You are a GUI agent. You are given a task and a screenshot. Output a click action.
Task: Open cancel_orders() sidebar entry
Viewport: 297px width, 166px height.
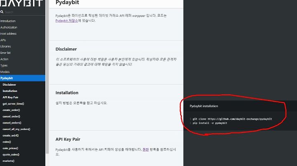coord(12,123)
